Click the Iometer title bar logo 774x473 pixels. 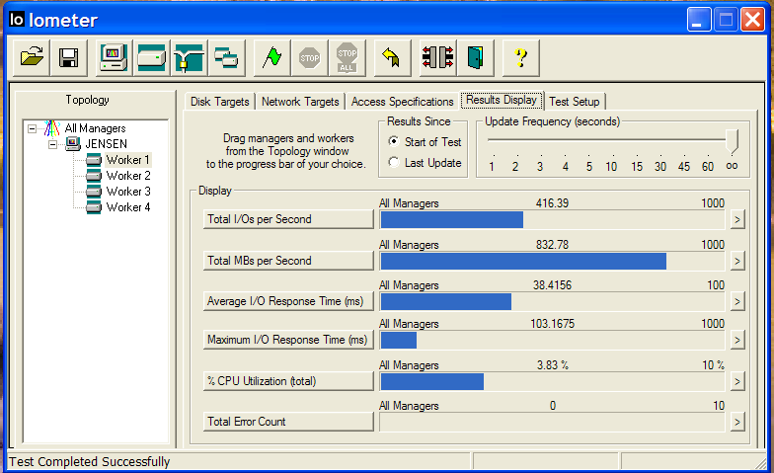click(x=16, y=20)
